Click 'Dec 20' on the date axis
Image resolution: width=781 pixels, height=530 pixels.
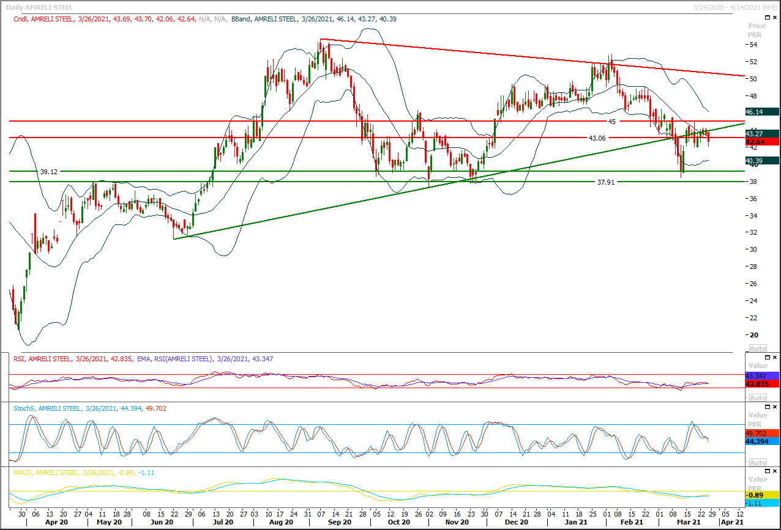pos(517,523)
